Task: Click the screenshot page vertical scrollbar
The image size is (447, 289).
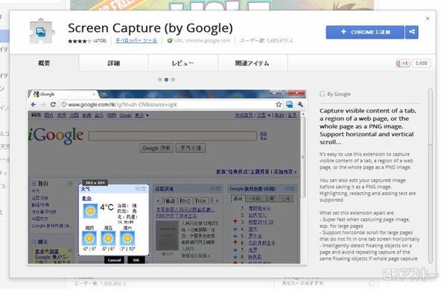Action: point(303,188)
